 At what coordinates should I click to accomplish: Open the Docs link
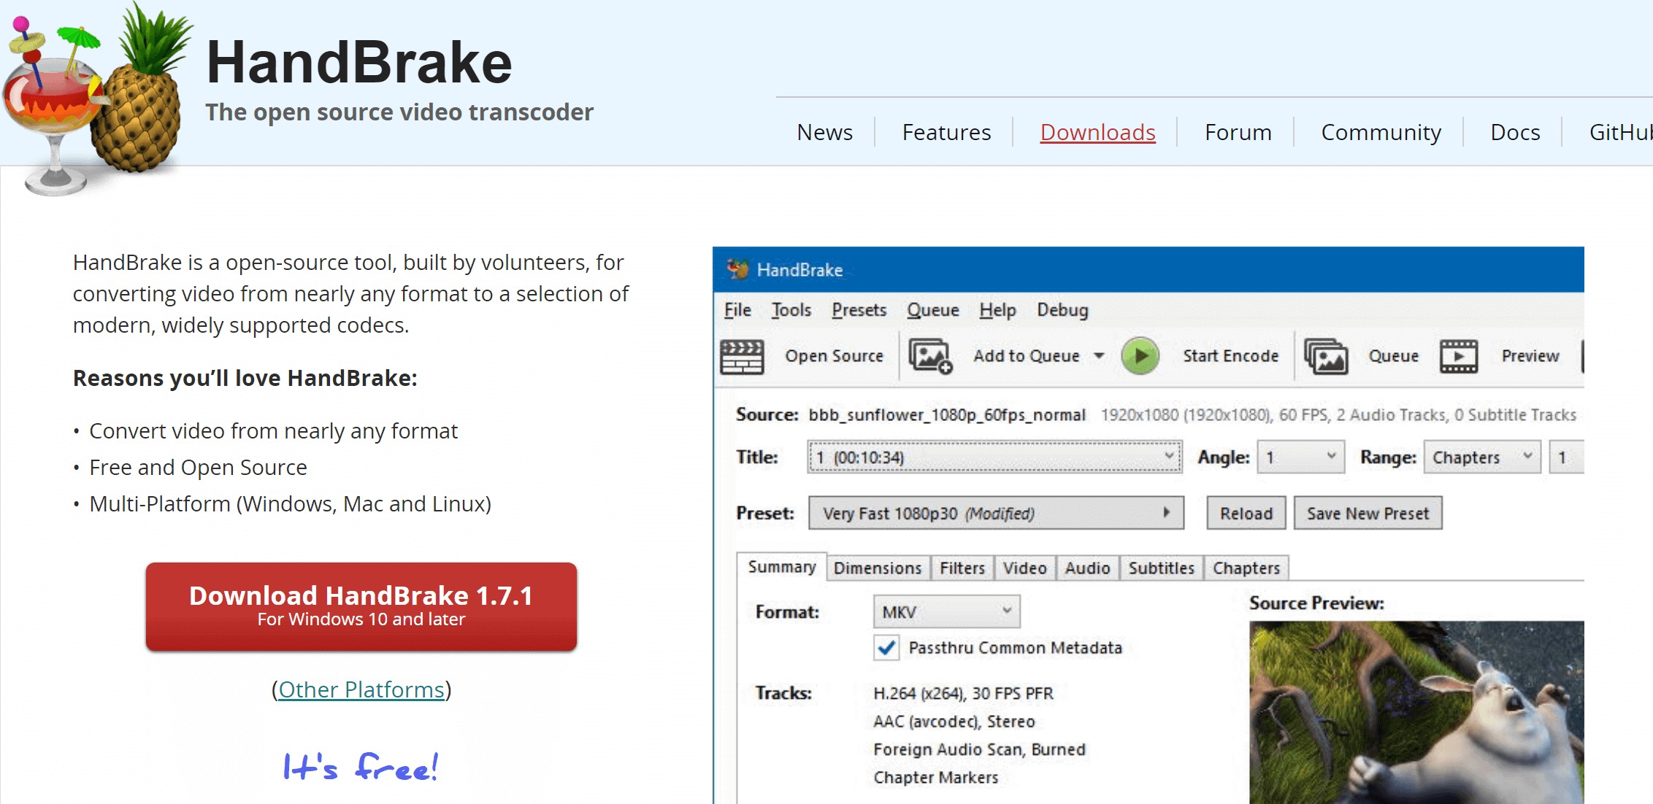click(x=1515, y=132)
